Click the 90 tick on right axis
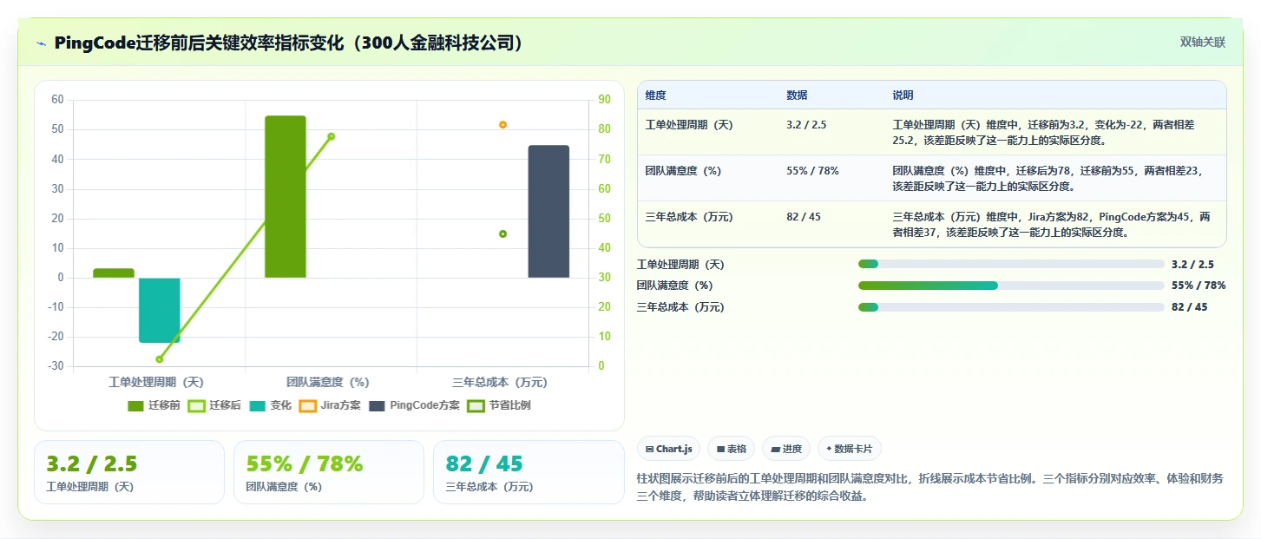The width and height of the screenshot is (1261, 539). 605,100
